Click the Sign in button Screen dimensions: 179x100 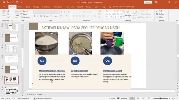(x=148, y=2)
